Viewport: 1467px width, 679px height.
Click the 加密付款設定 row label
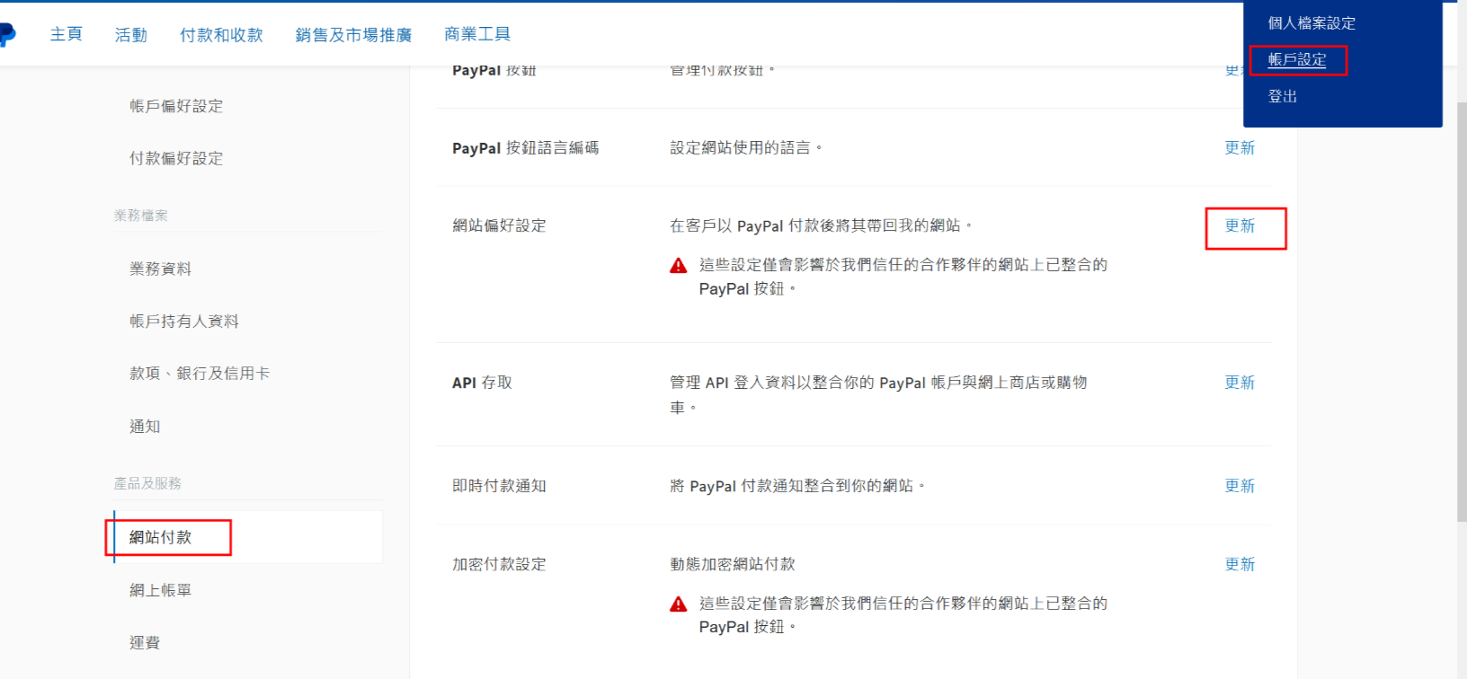pyautogui.click(x=499, y=564)
